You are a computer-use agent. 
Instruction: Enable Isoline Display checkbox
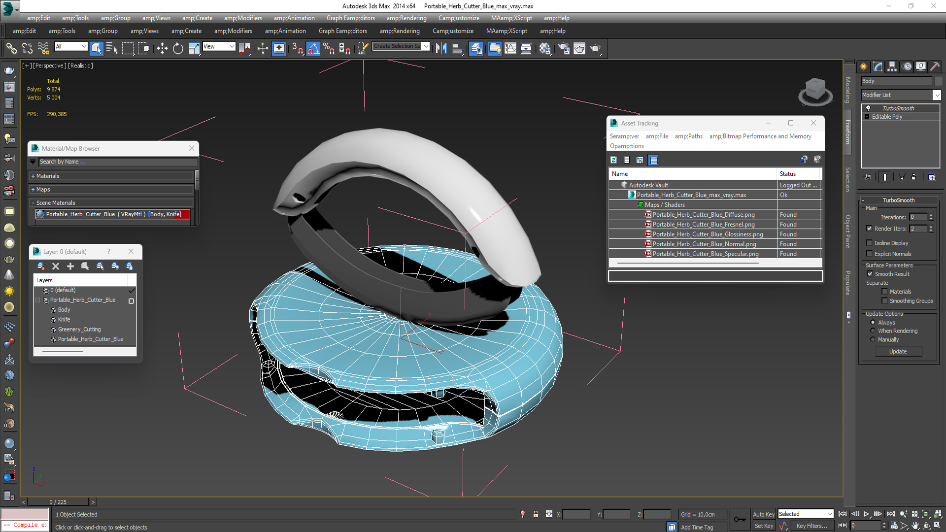pos(870,243)
